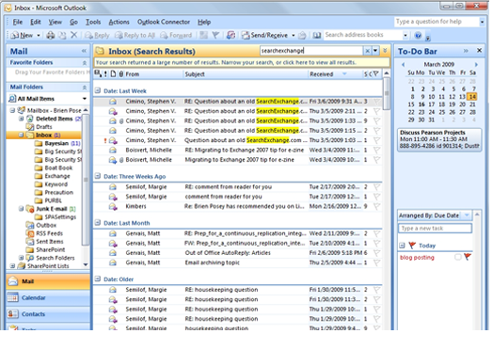Click the Forward toolbar button

coord(176,35)
